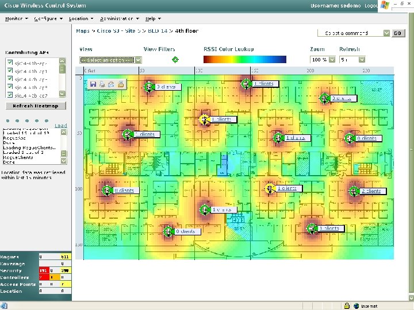Click the third map toolbar icon
414x310 pixels.
pyautogui.click(x=111, y=84)
